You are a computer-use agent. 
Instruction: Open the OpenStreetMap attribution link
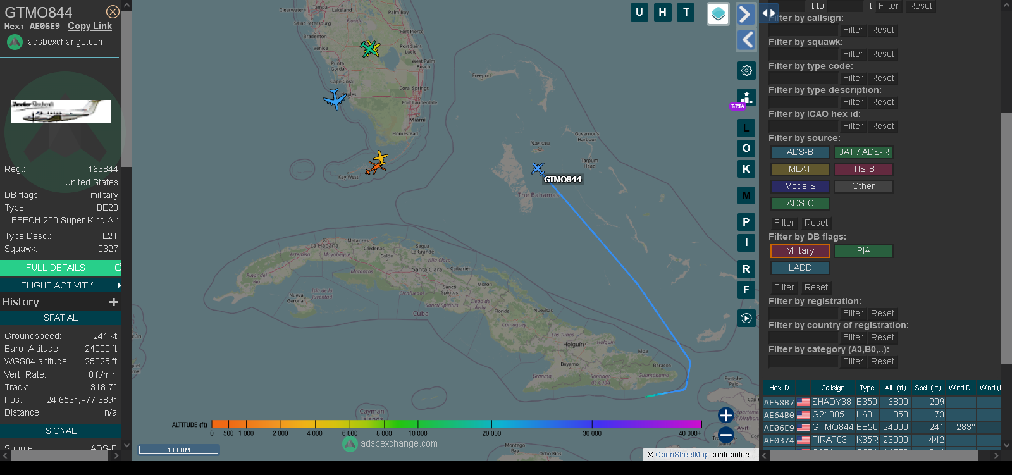click(x=682, y=454)
